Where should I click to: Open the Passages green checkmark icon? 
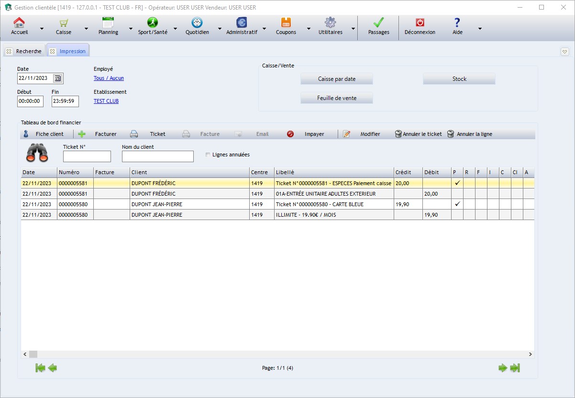coord(378,23)
